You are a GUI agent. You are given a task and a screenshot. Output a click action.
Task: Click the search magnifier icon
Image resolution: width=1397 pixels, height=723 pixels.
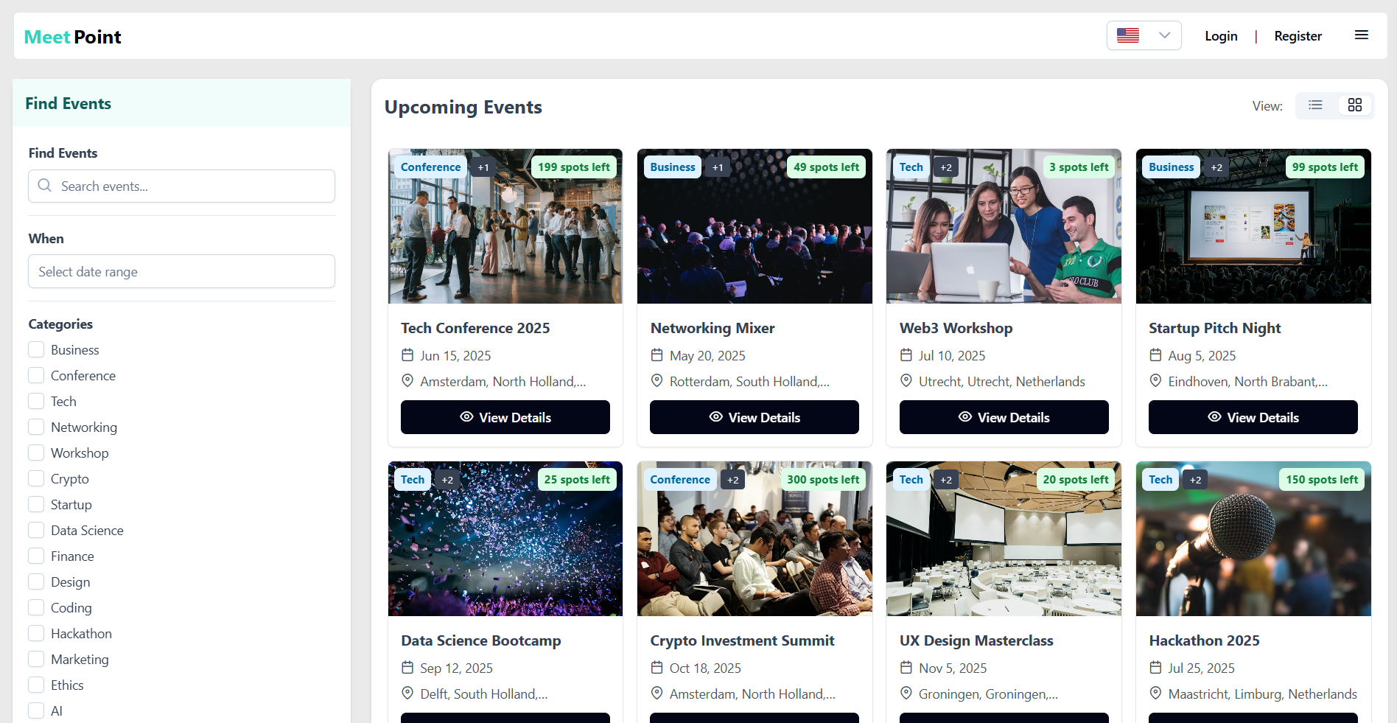(x=45, y=186)
